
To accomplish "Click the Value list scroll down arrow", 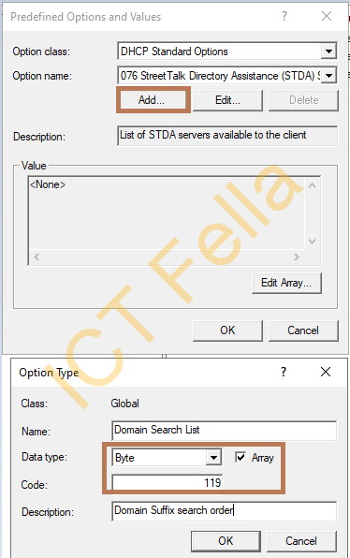I will pyautogui.click(x=312, y=242).
